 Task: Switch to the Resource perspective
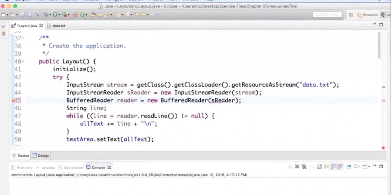(x=368, y=15)
